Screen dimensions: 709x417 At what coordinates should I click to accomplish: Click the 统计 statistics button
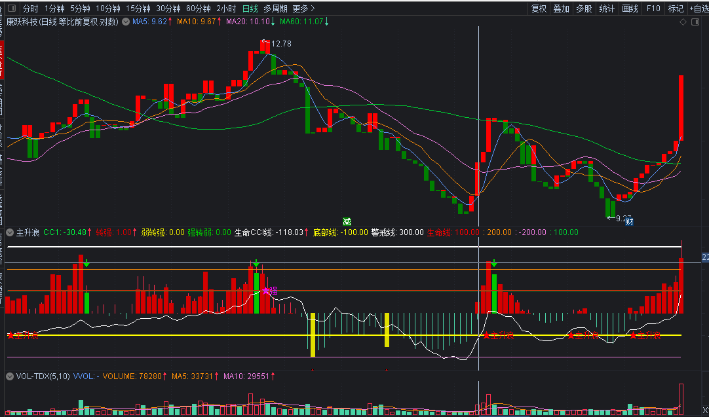pyautogui.click(x=607, y=9)
